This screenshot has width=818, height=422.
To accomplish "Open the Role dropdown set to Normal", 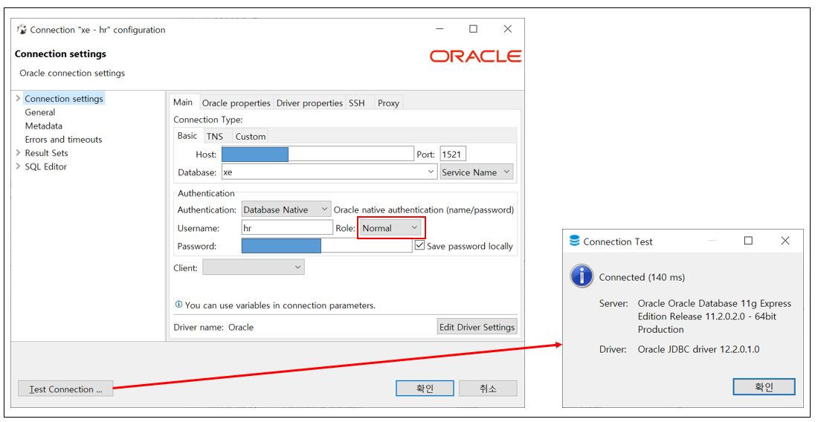I will 390,228.
